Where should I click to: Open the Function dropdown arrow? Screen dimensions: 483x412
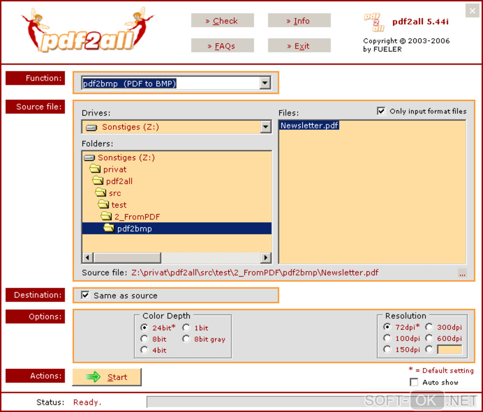click(x=265, y=83)
